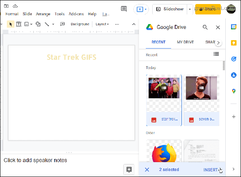The image size is (241, 177).
Task: Click the 'star trek...' file name
Action: click(170, 119)
